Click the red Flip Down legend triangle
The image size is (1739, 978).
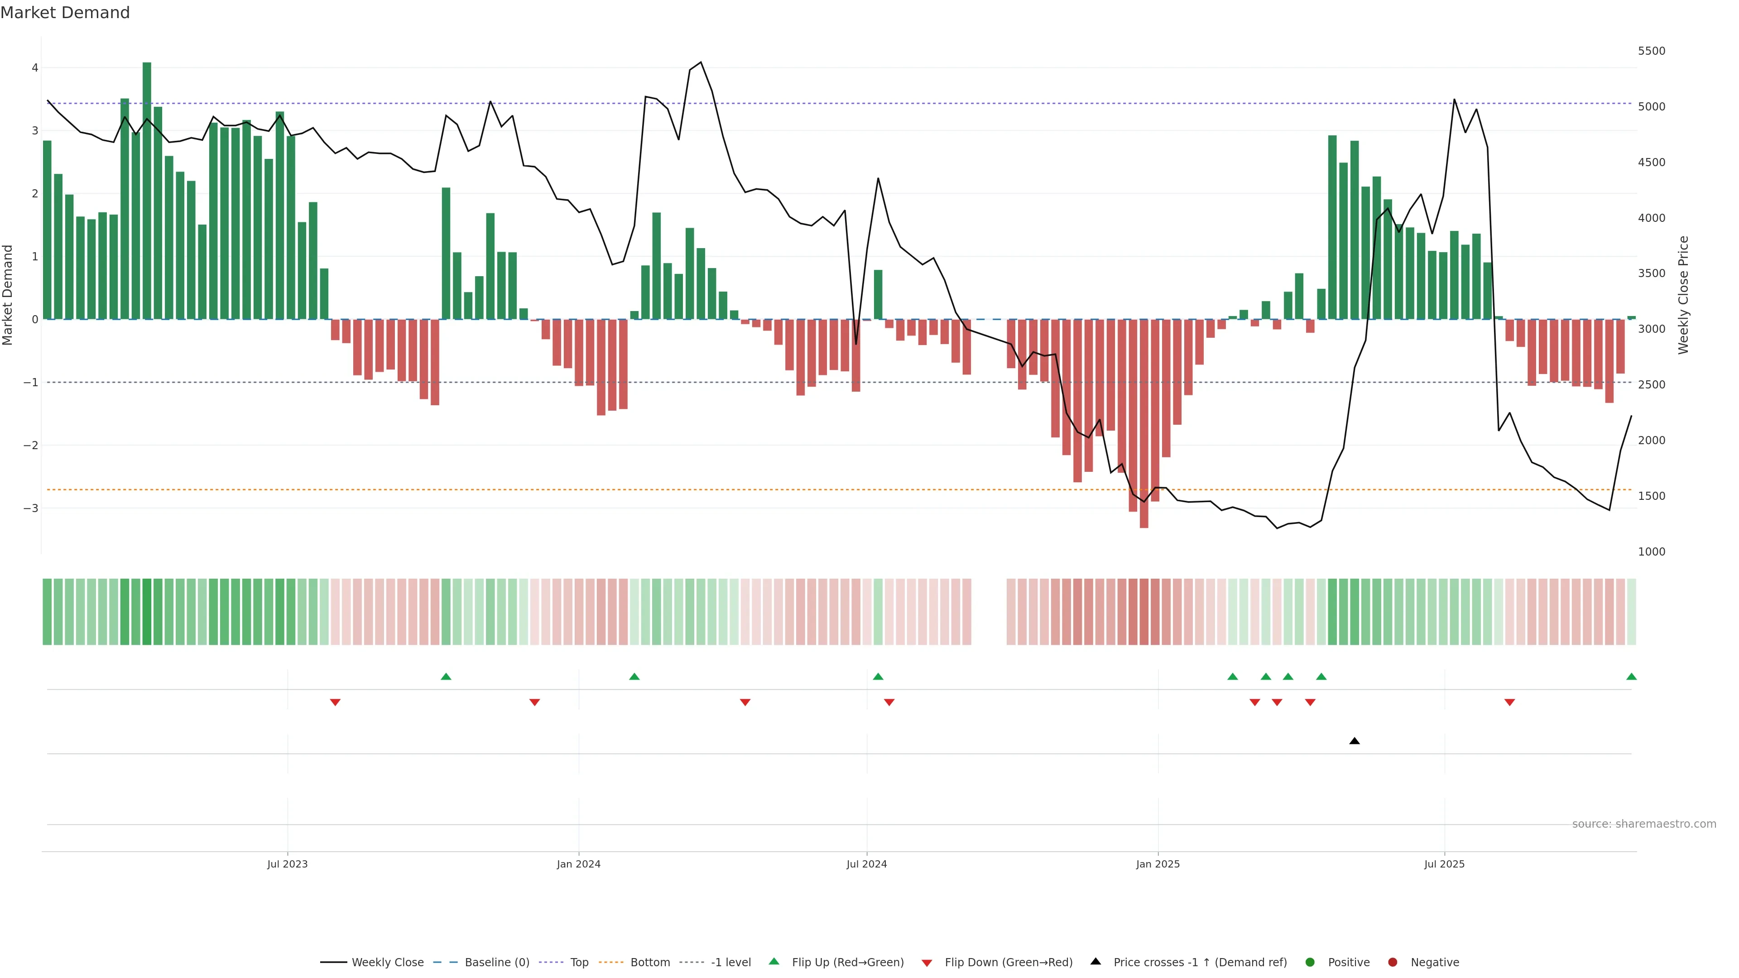(926, 963)
